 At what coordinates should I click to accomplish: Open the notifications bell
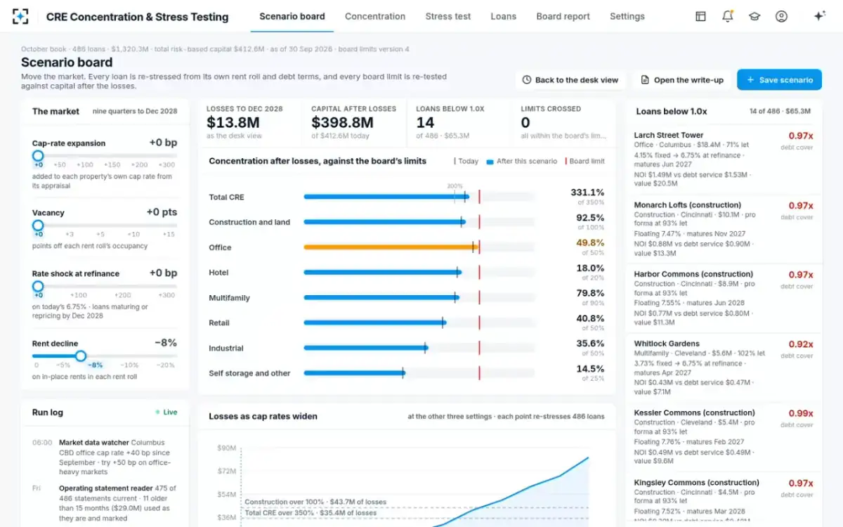click(728, 16)
